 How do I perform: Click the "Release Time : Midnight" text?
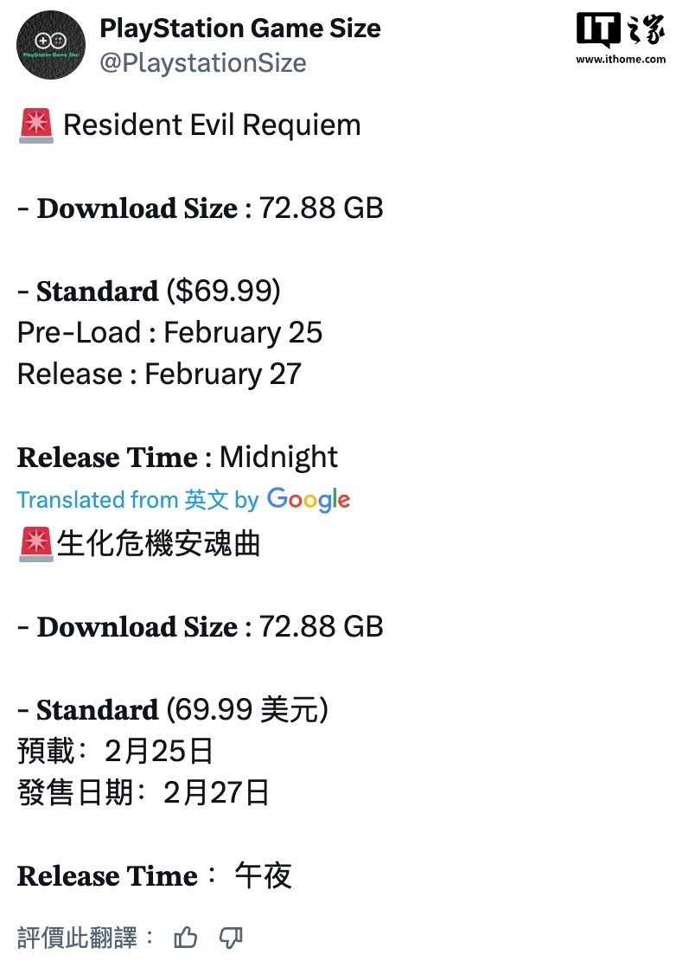177,458
